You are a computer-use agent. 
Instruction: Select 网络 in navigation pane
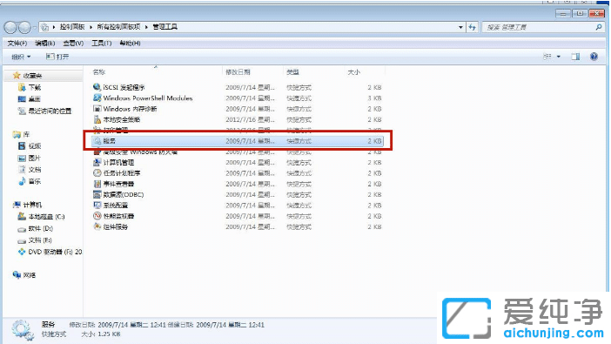click(x=24, y=275)
